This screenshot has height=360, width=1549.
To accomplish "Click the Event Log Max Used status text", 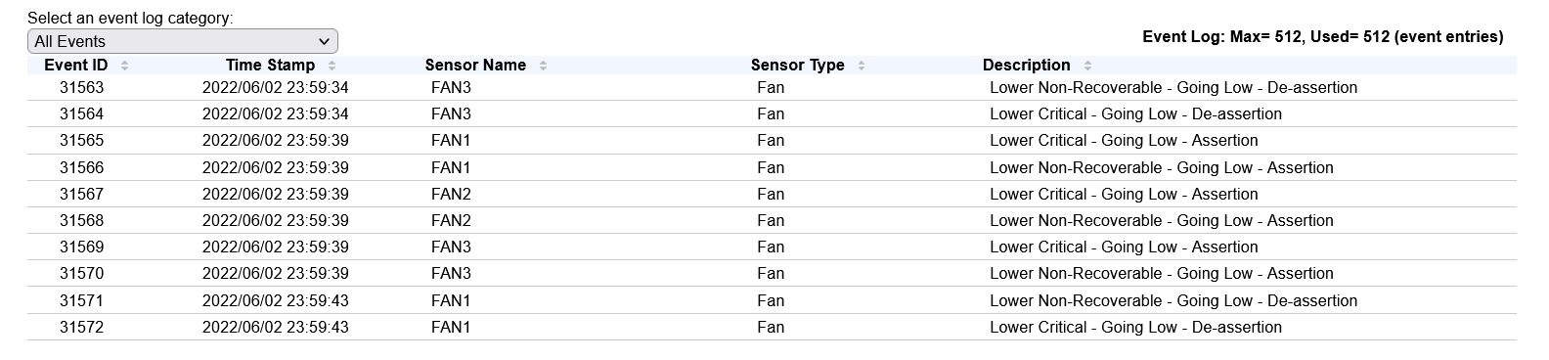I will (1323, 36).
